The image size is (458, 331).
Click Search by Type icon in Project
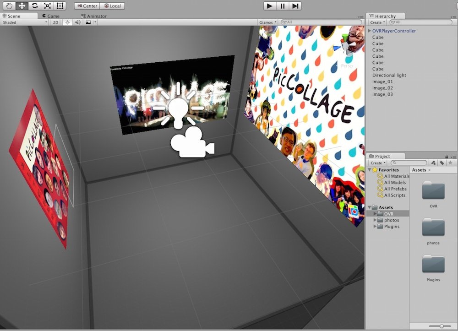pyautogui.click(x=433, y=163)
